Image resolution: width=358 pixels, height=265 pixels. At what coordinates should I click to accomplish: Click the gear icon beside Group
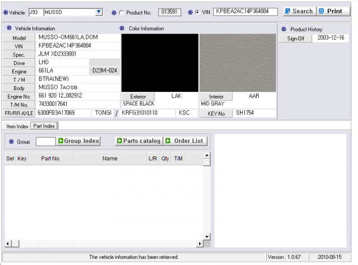point(11,142)
